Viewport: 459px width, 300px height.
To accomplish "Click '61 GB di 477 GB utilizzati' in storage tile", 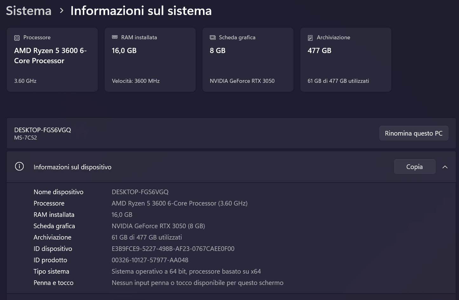I will coord(338,81).
